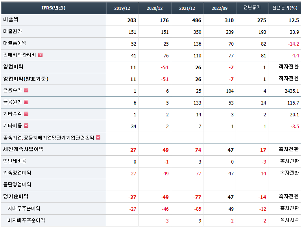Select the 영업이익(발표기준) row label
Image resolution: width=301 pixels, height=228 pixels.
coord(26,79)
